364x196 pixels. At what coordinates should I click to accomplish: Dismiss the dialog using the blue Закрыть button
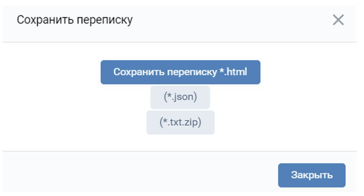pyautogui.click(x=312, y=175)
